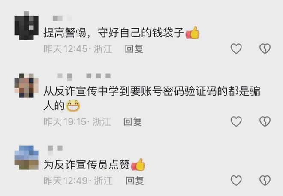
Task: Like the 为反诈宣传员点赞 comment
Action: 236,180
